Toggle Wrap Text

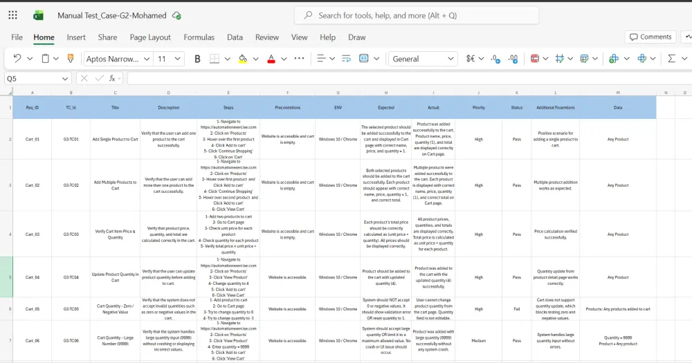pos(347,58)
